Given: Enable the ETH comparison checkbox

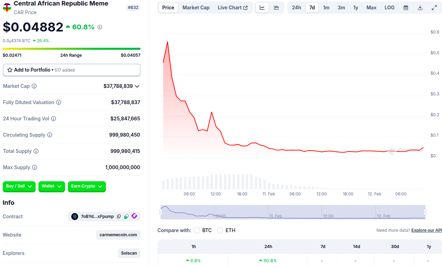Looking at the screenshot, I should click(220, 230).
